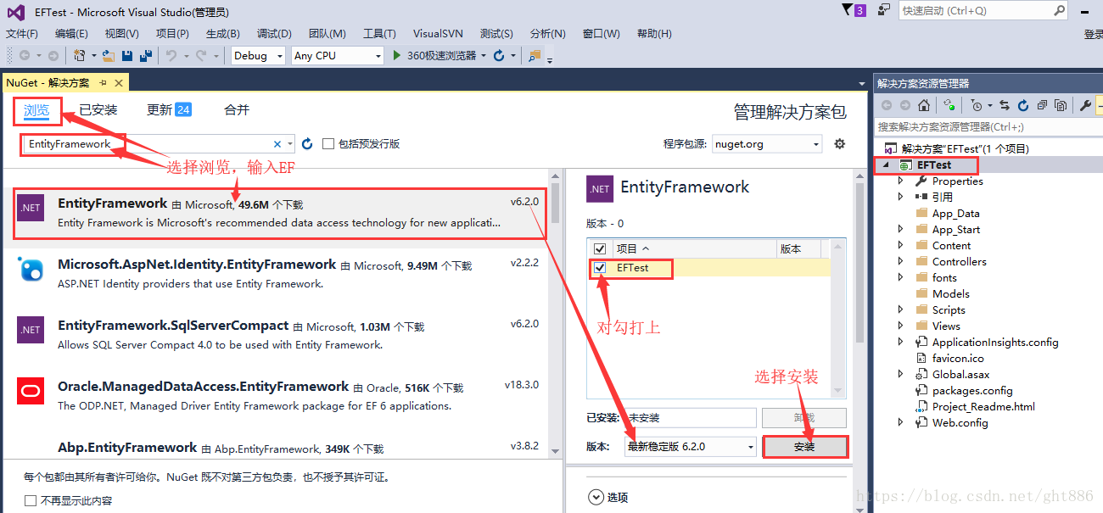Click the Install (安装) button
The width and height of the screenshot is (1103, 513).
pyautogui.click(x=804, y=446)
